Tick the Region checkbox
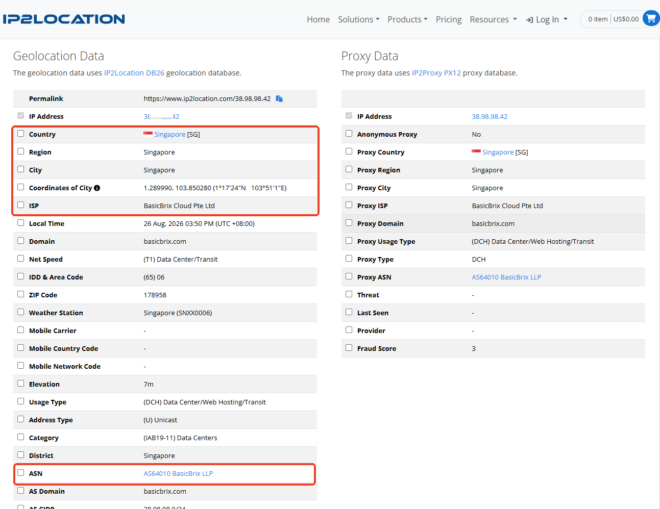Image resolution: width=660 pixels, height=509 pixels. pyautogui.click(x=21, y=151)
